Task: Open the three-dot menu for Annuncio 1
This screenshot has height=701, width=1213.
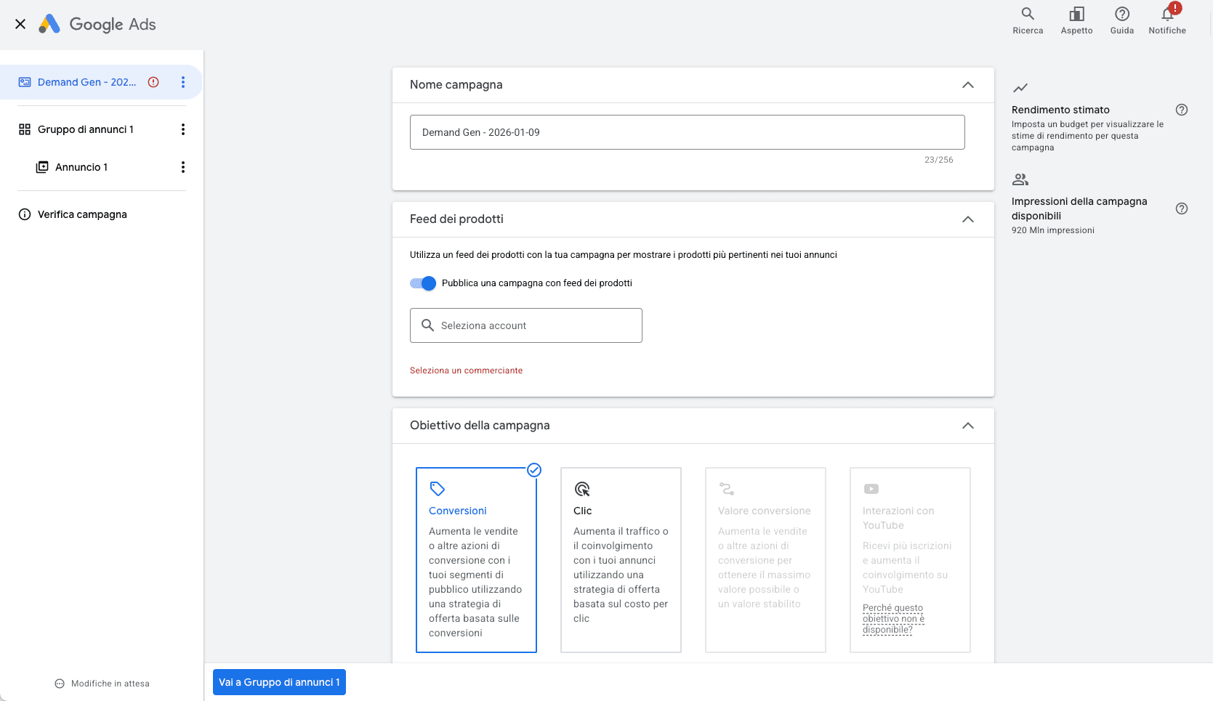Action: (x=183, y=167)
